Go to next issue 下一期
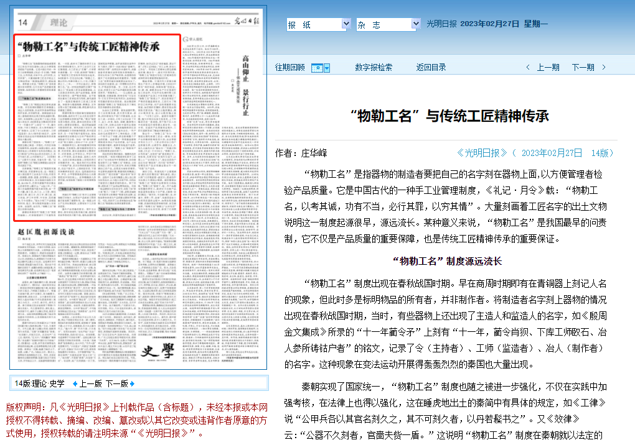 coord(583,68)
